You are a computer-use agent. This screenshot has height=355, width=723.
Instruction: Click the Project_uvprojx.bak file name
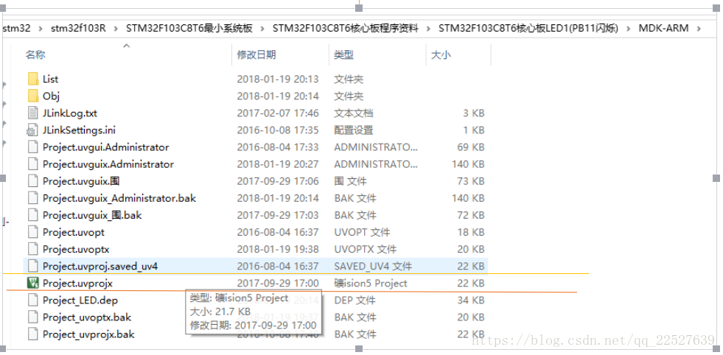coord(88,334)
